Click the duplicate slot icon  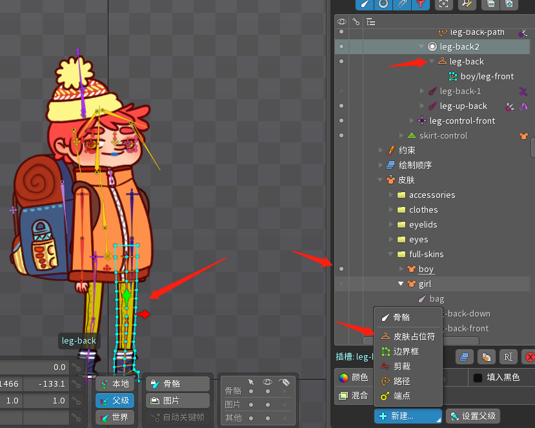[465, 356]
